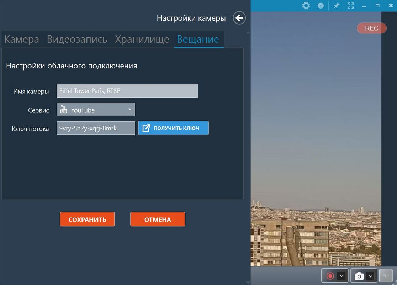Screen dimensions: 397x285
Task: Click the Ключ потока input field
Action: click(x=95, y=128)
